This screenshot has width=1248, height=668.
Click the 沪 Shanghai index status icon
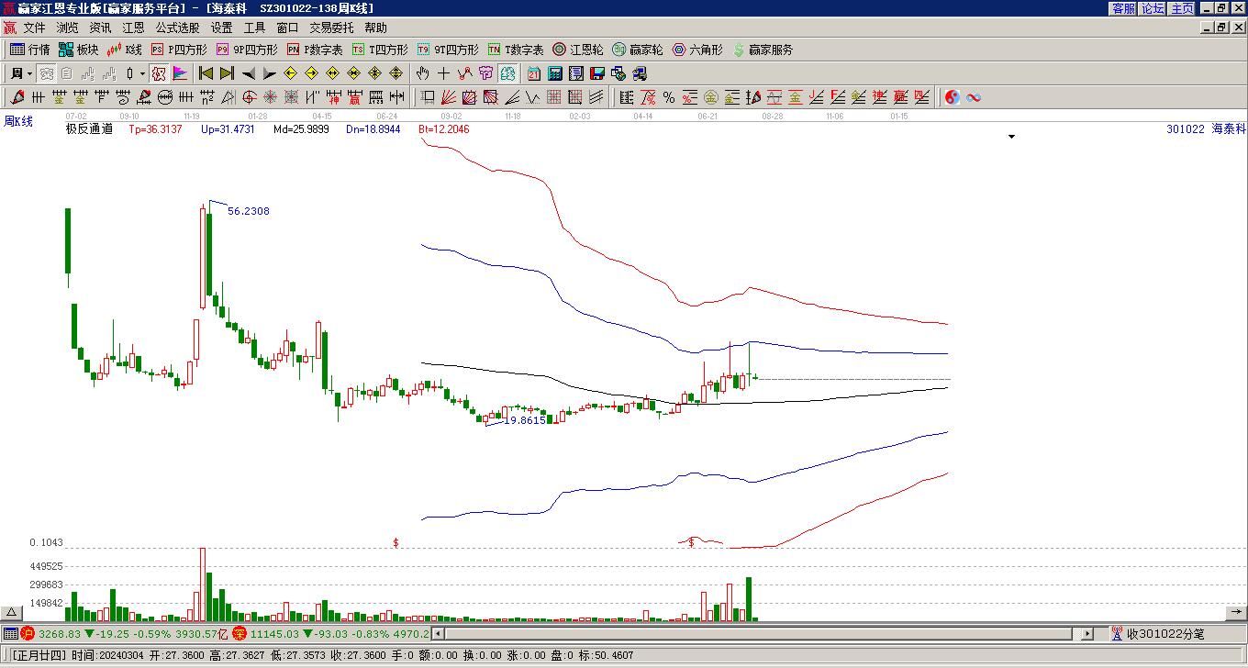pos(28,634)
